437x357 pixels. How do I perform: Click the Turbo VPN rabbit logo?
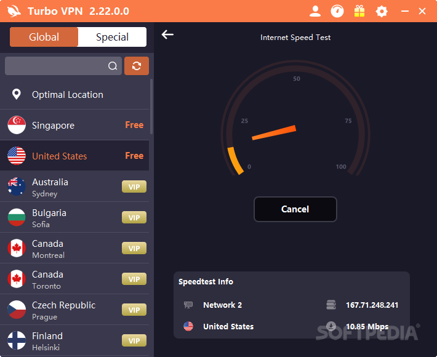click(x=14, y=12)
